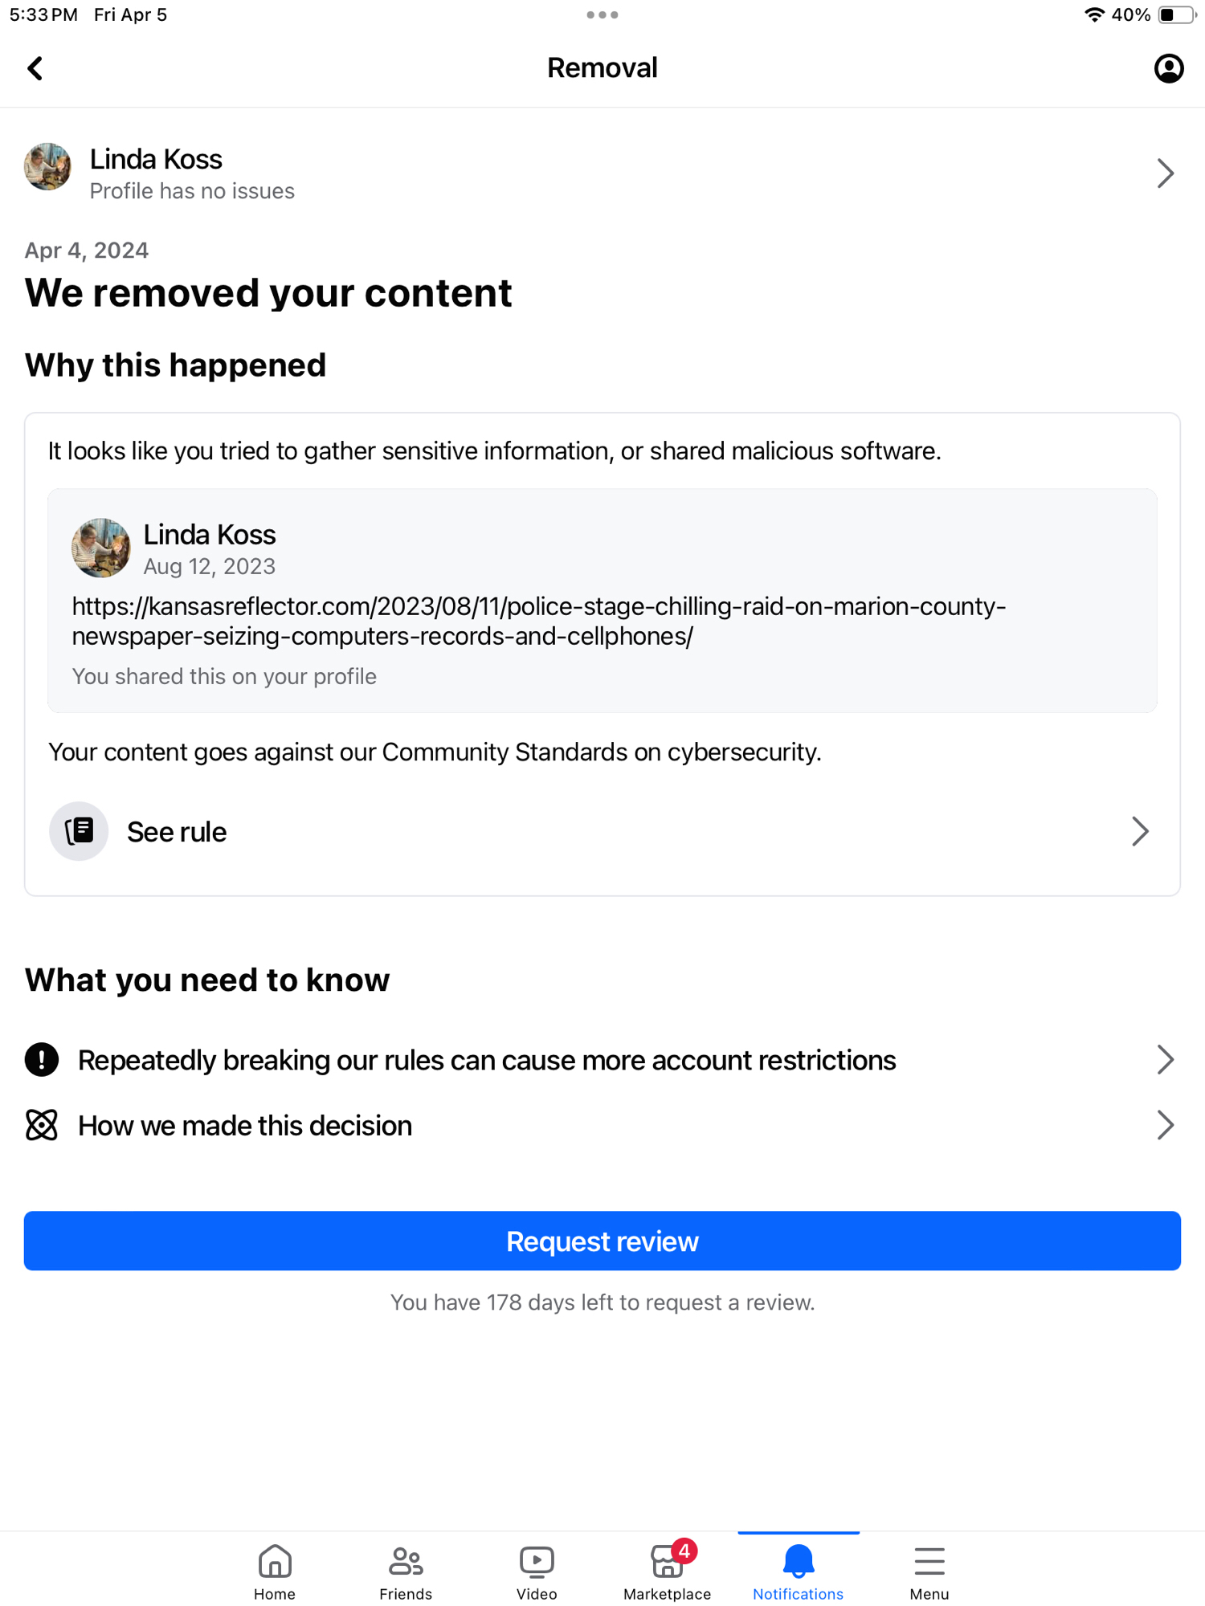Tap the three-dot multitasking indicator
1205x1606 pixels.
(x=602, y=14)
